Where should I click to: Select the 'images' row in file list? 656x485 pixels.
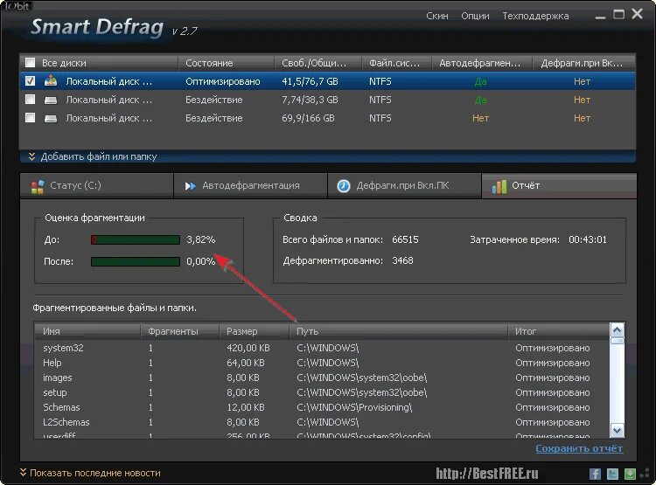click(322, 378)
